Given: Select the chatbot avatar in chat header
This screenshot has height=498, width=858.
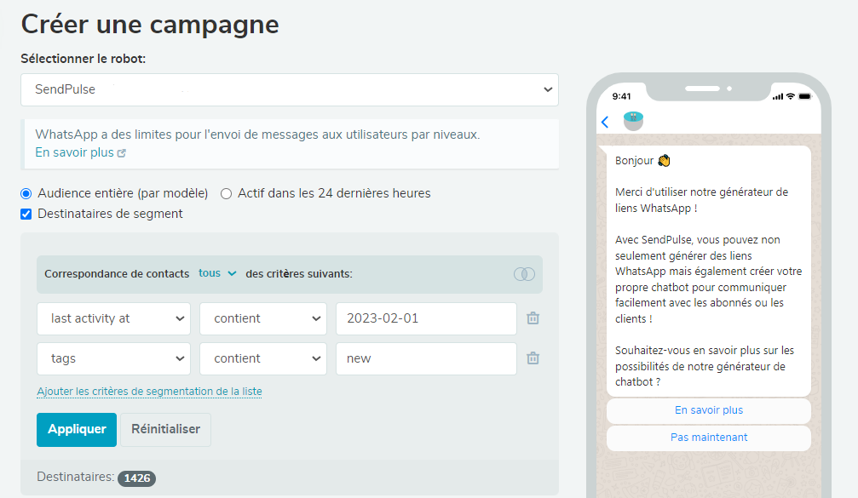Looking at the screenshot, I should click(x=632, y=120).
